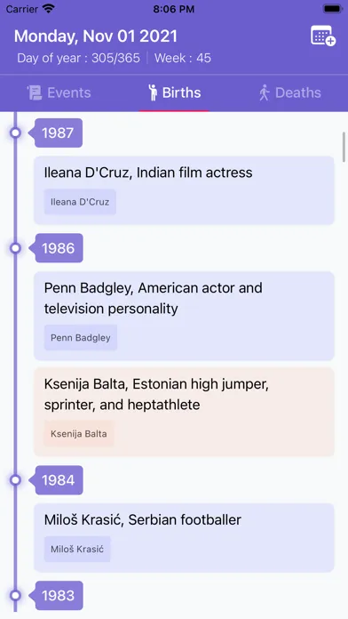The image size is (348, 619).
Task: Open the Ksenija Balta link tag
Action: point(79,433)
